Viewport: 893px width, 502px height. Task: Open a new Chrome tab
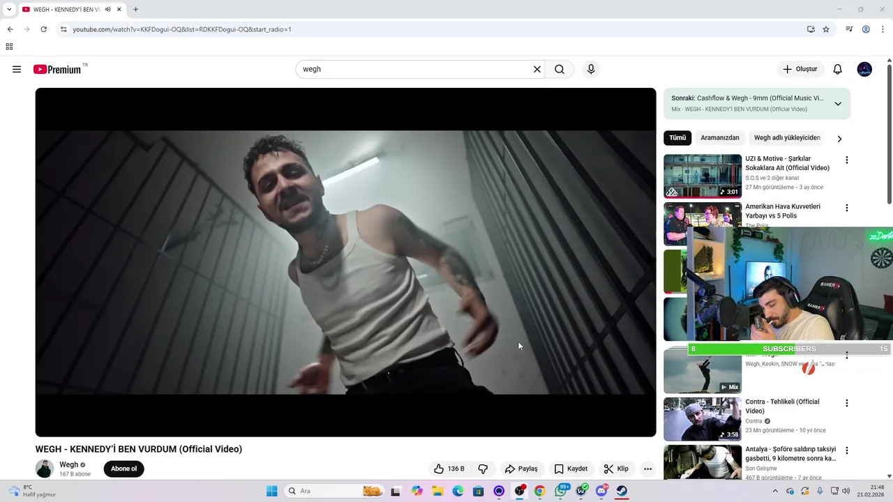(135, 9)
